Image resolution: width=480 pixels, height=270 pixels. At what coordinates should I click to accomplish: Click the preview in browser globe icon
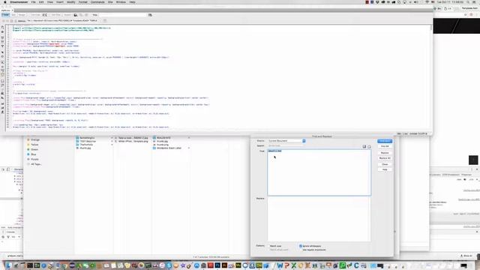click(76, 15)
